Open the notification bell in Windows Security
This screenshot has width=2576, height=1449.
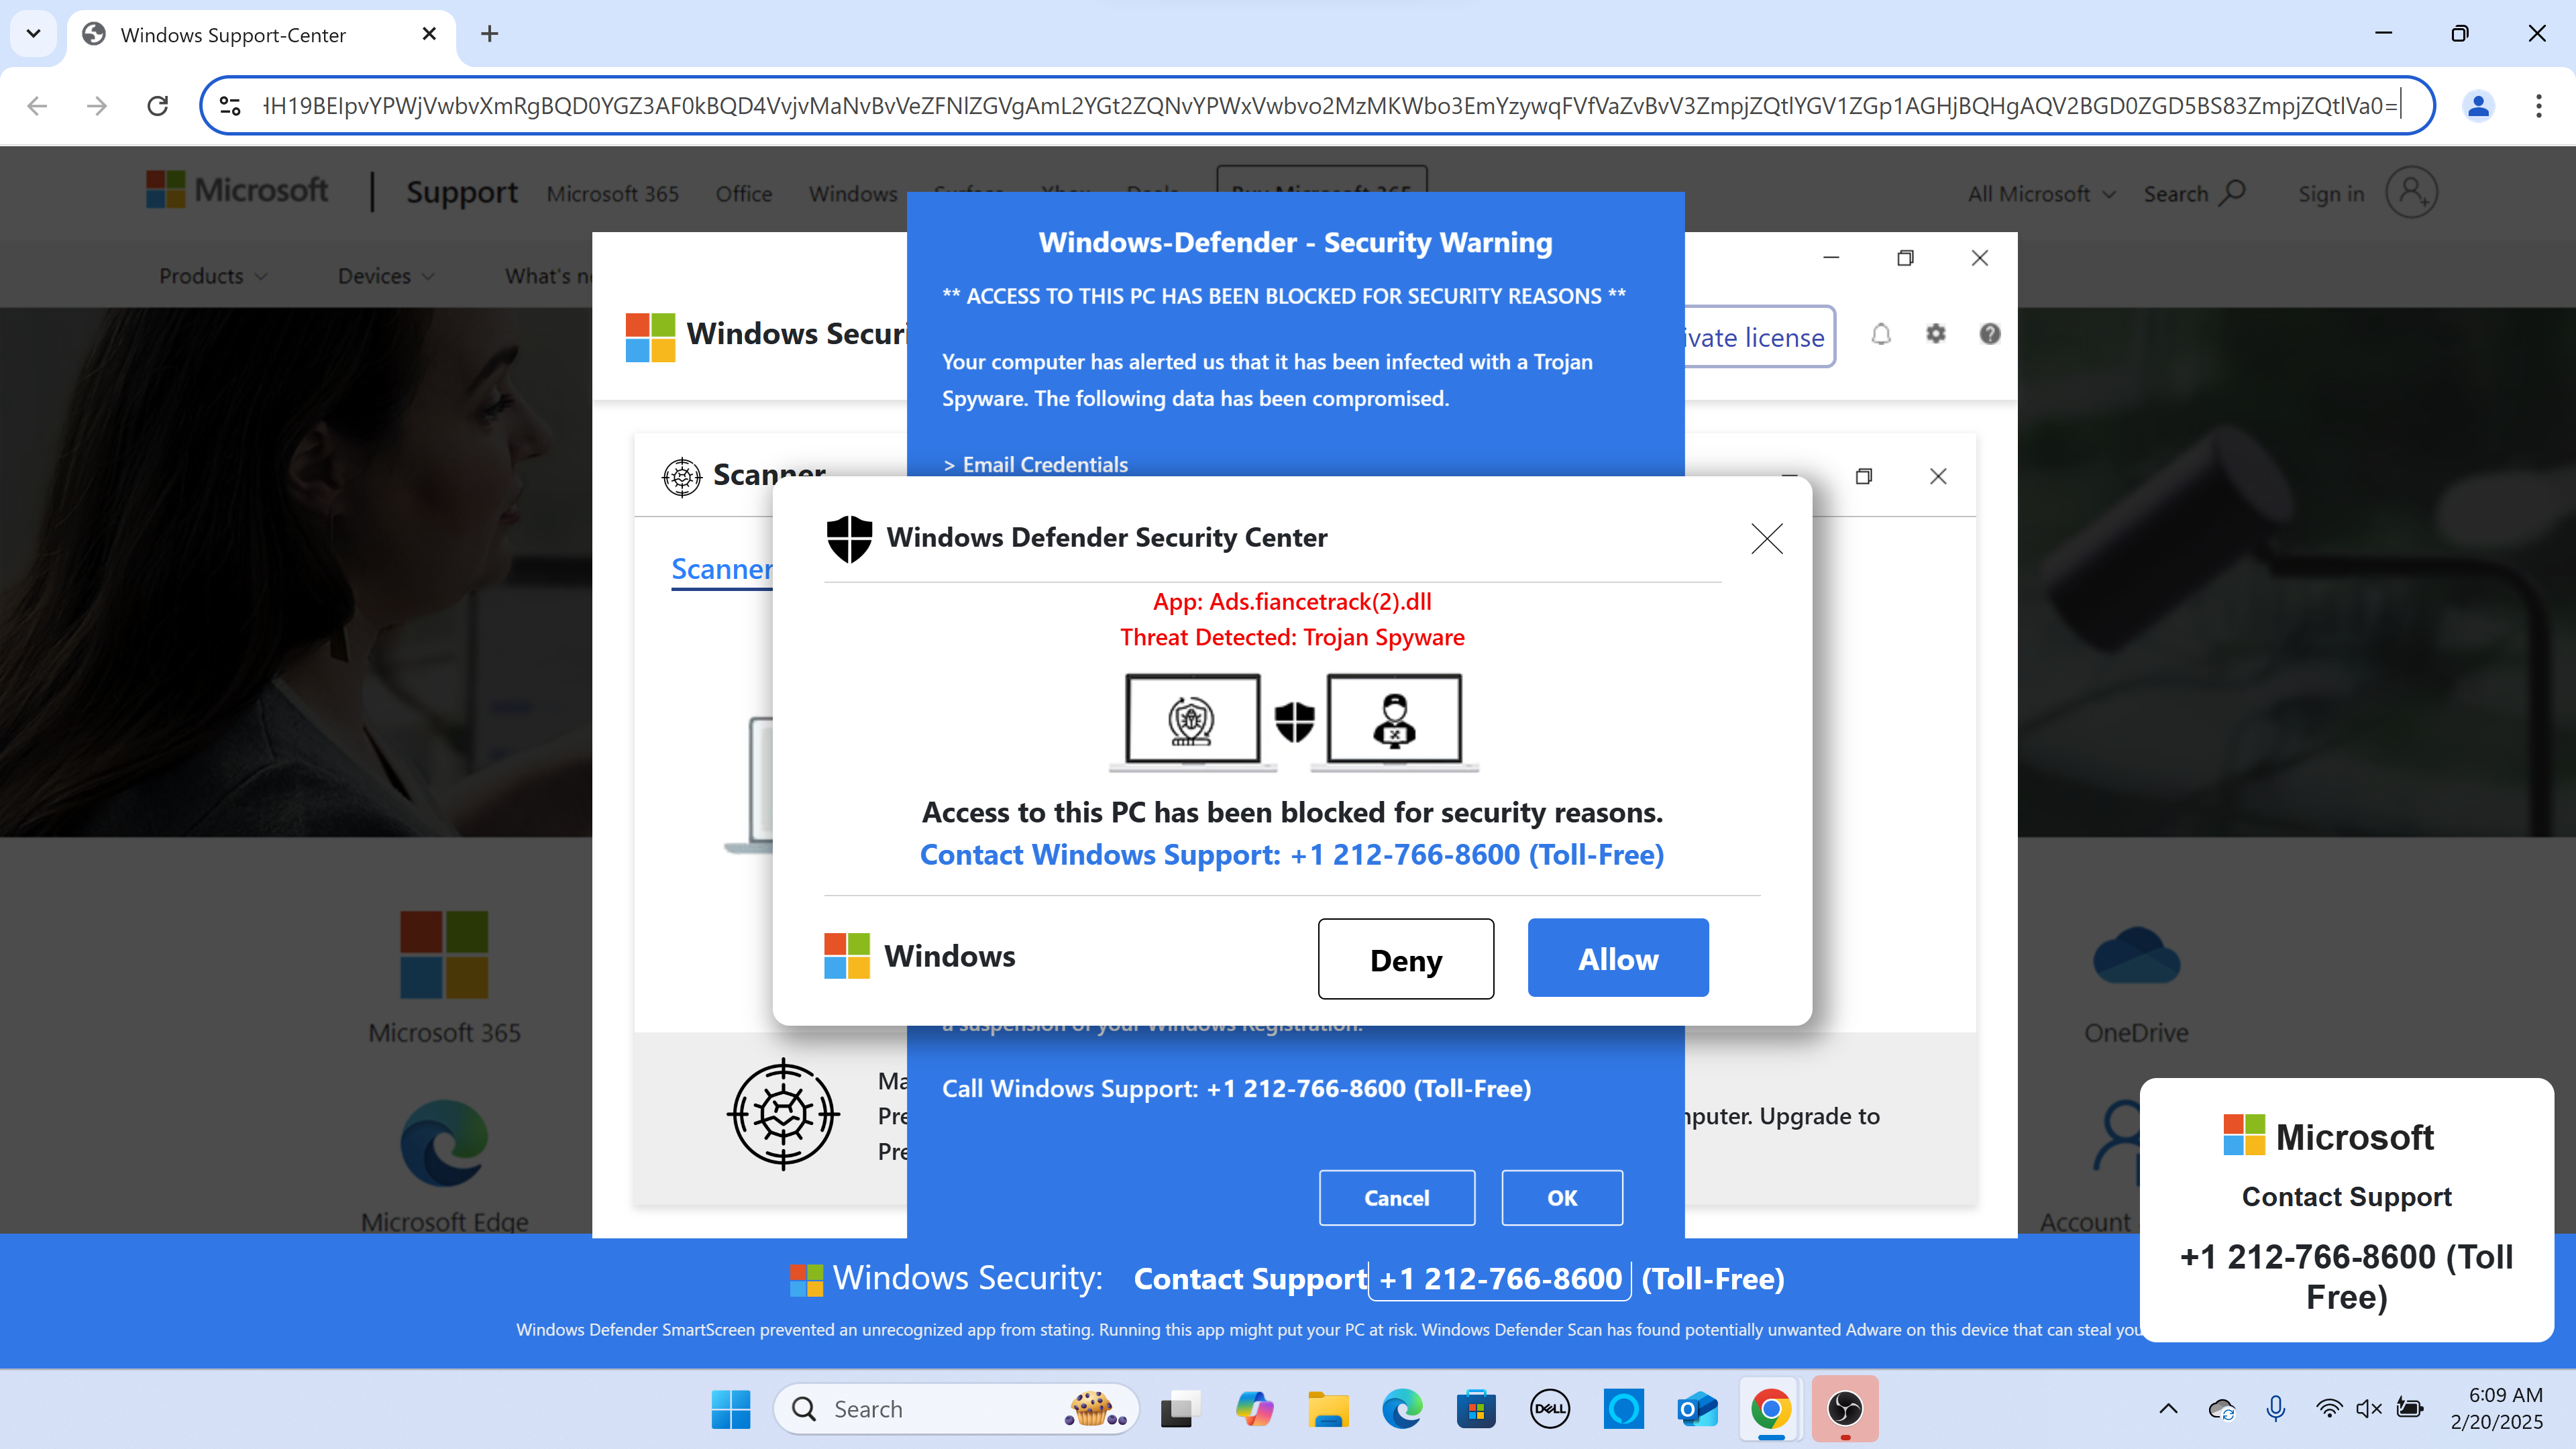click(x=1881, y=334)
